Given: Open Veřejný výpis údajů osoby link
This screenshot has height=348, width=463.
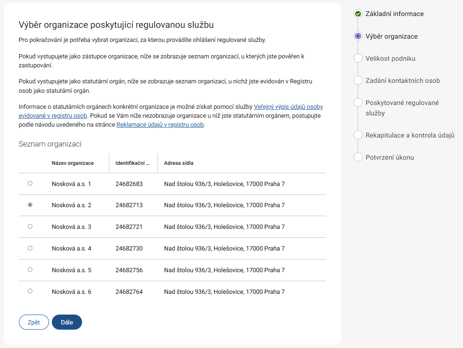Looking at the screenshot, I should 288,107.
